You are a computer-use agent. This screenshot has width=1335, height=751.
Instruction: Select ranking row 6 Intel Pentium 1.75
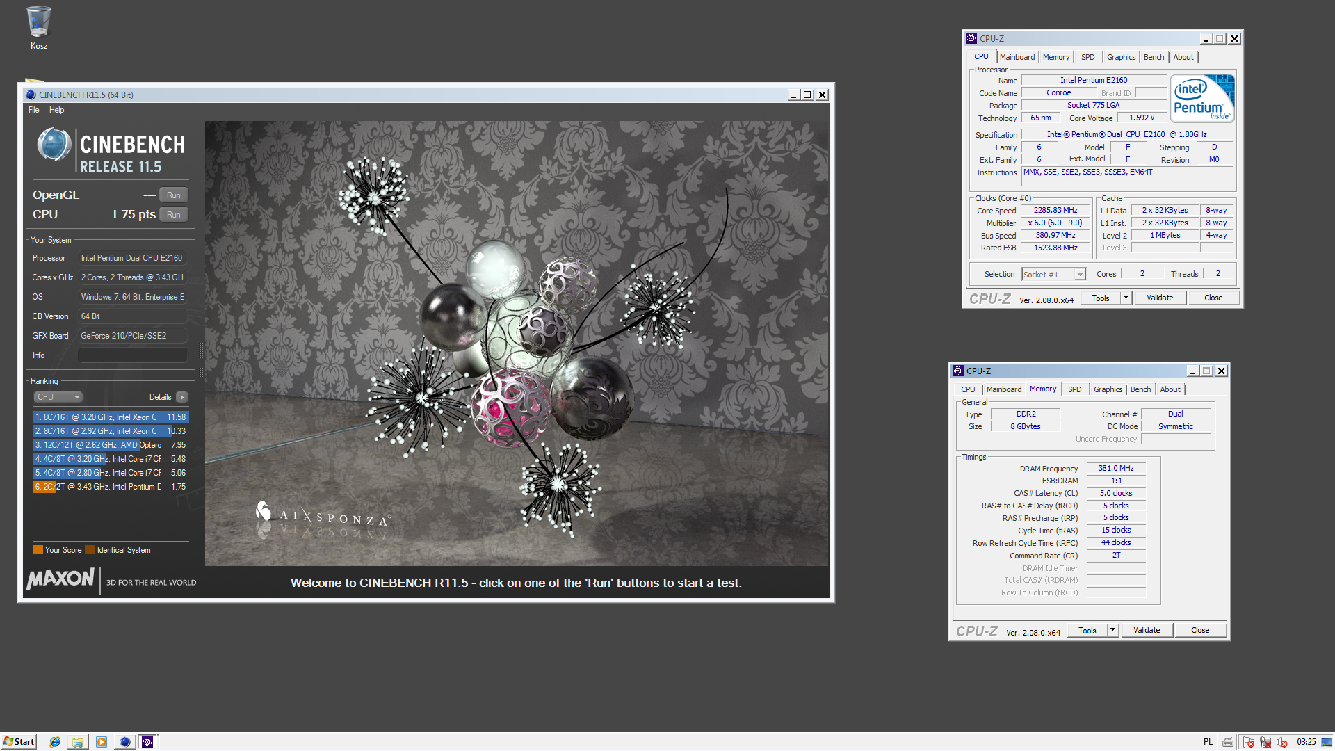tap(111, 487)
